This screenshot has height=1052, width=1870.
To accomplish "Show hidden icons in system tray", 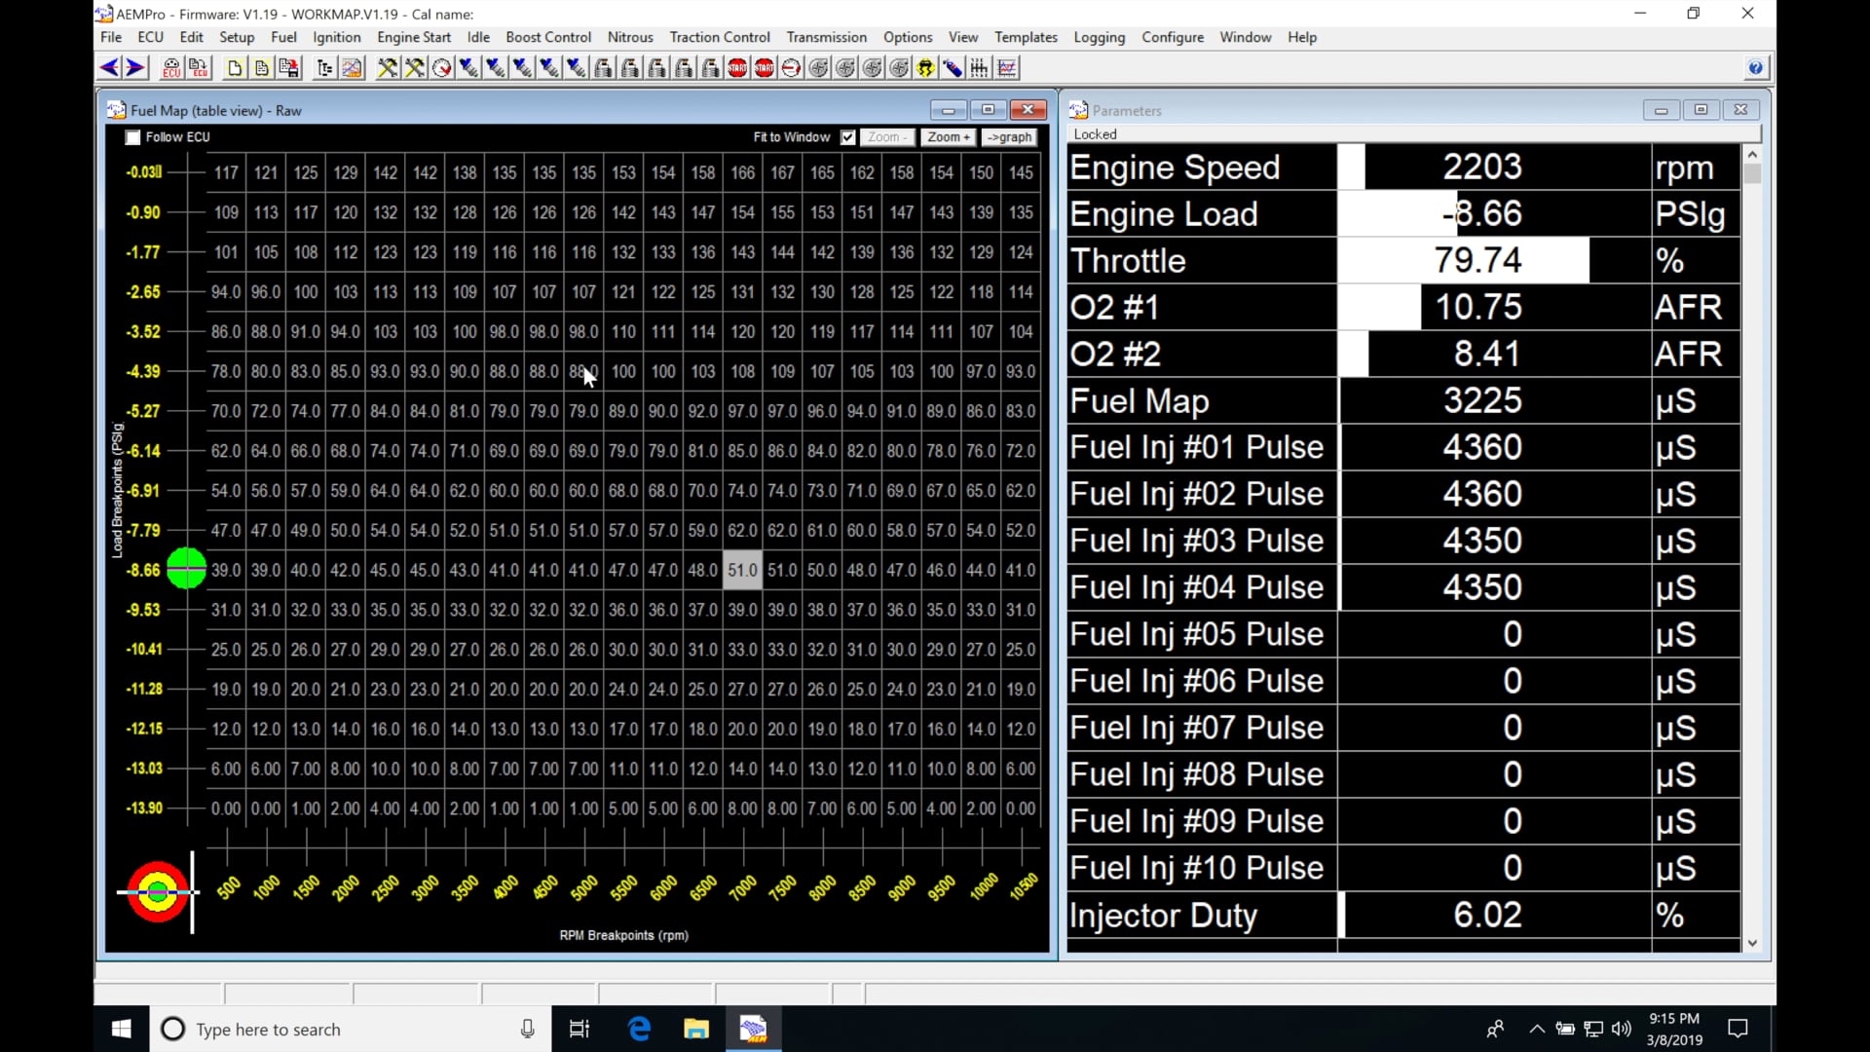I will 1537,1029.
